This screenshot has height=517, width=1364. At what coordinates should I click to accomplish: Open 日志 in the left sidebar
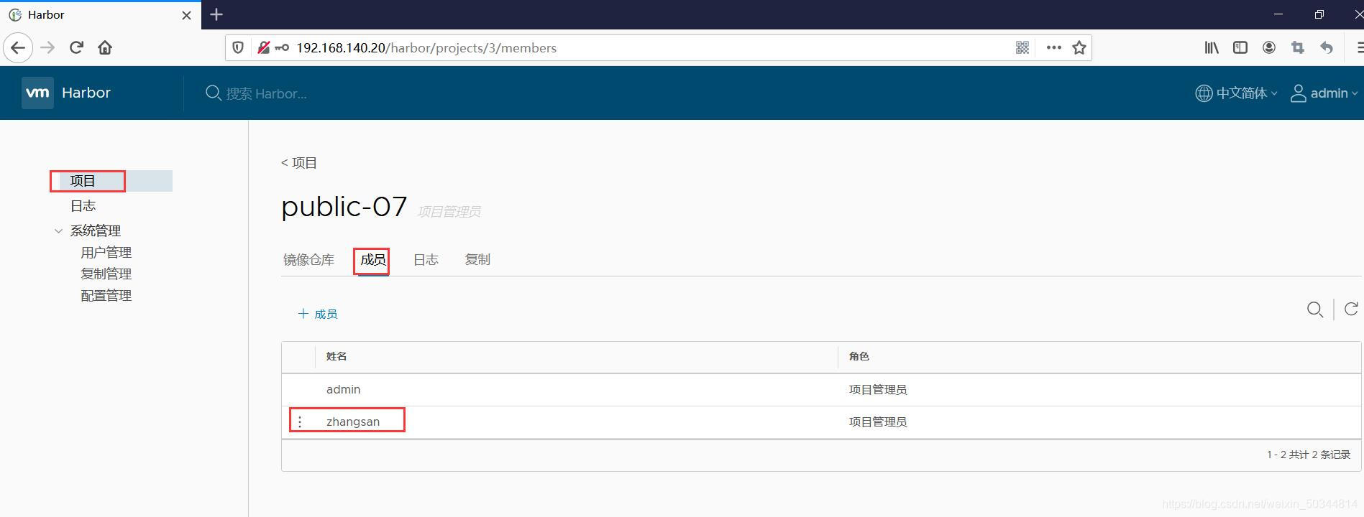click(x=83, y=206)
